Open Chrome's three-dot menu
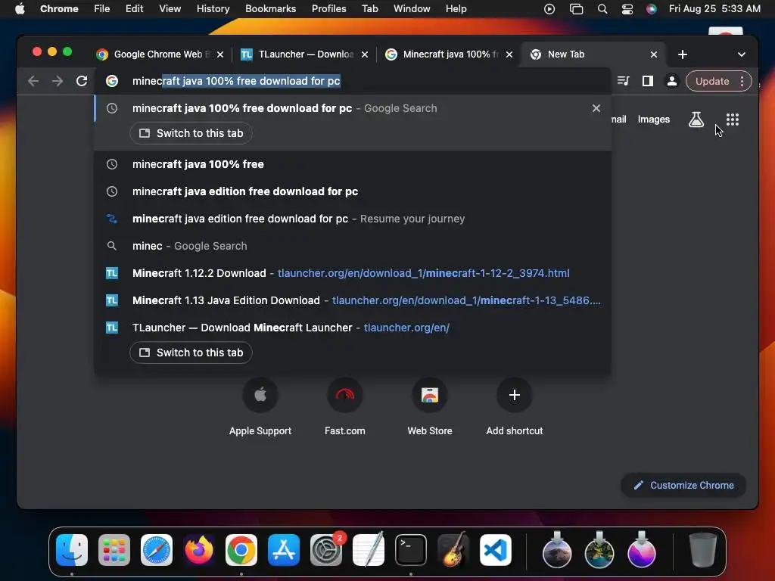The width and height of the screenshot is (775, 581). point(742,81)
